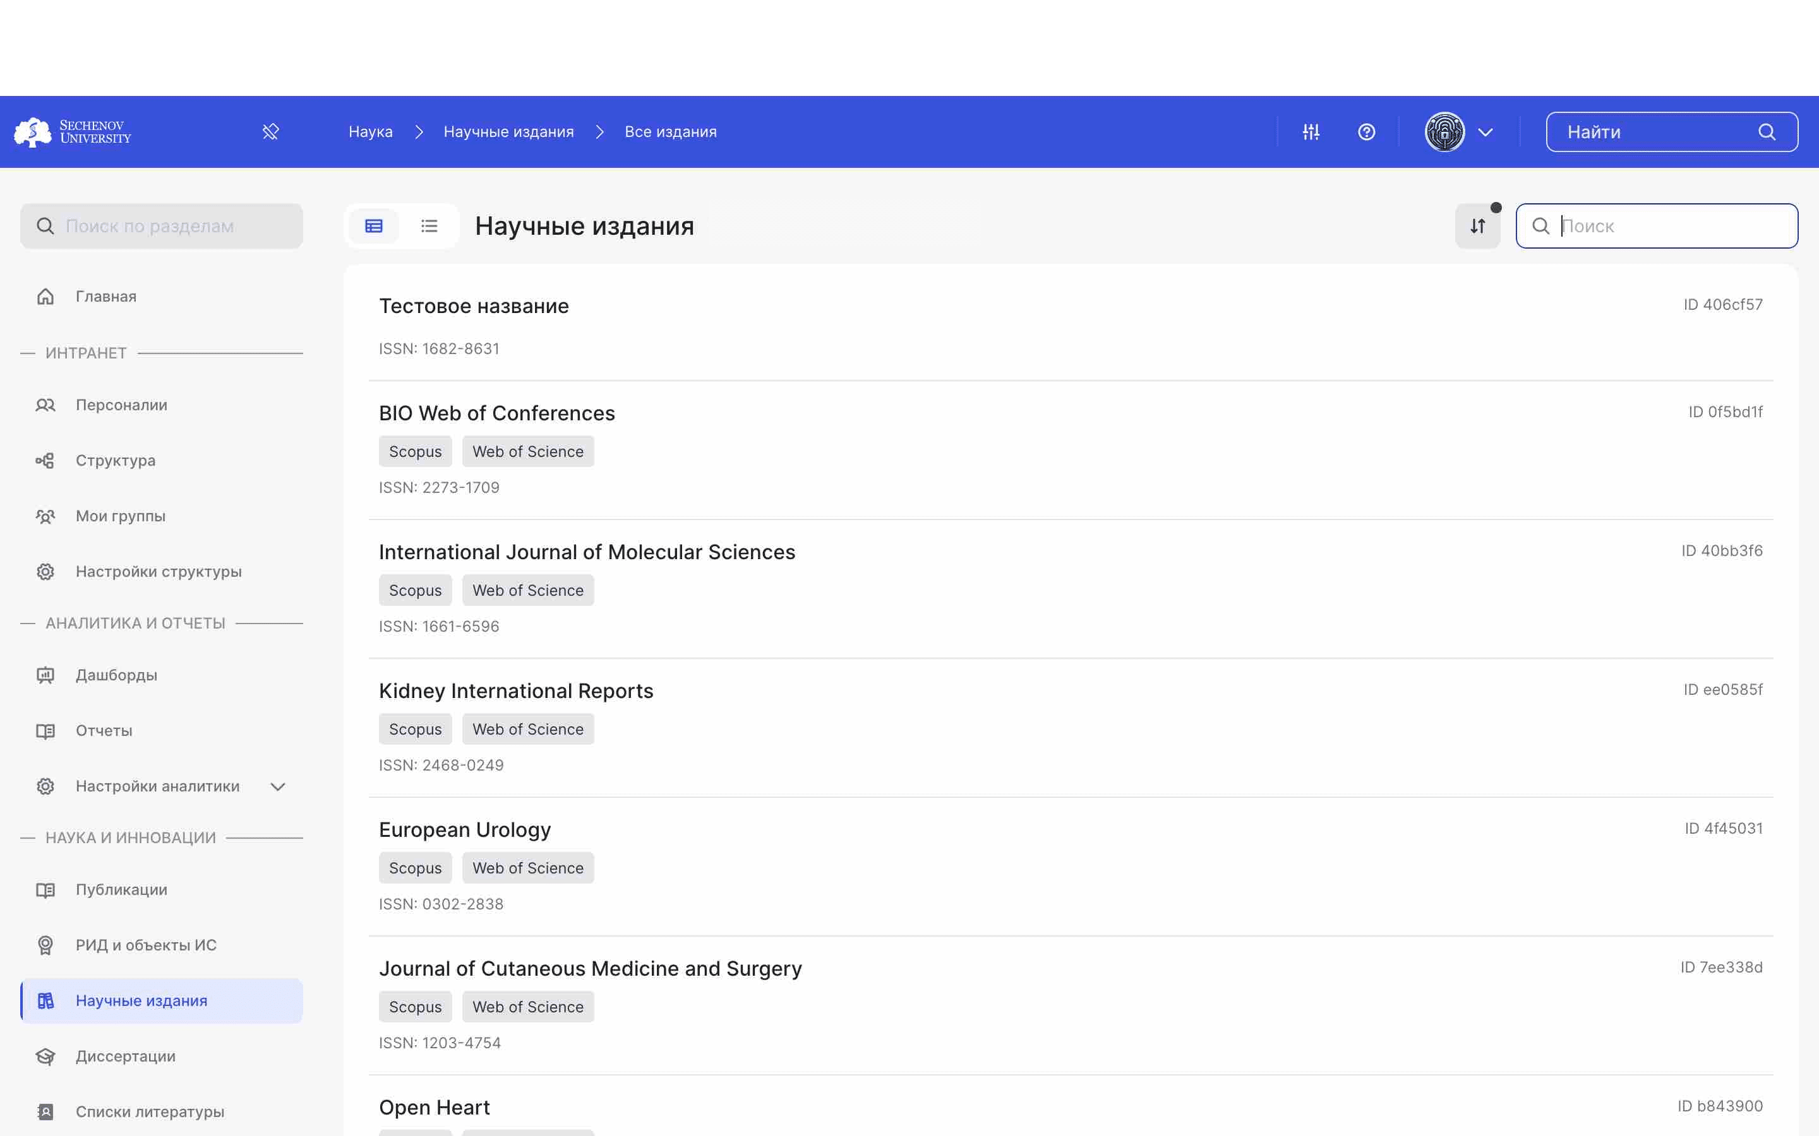
Task: Click Scopus tag under Journal of Cutaneous Medicine
Action: click(416, 1007)
